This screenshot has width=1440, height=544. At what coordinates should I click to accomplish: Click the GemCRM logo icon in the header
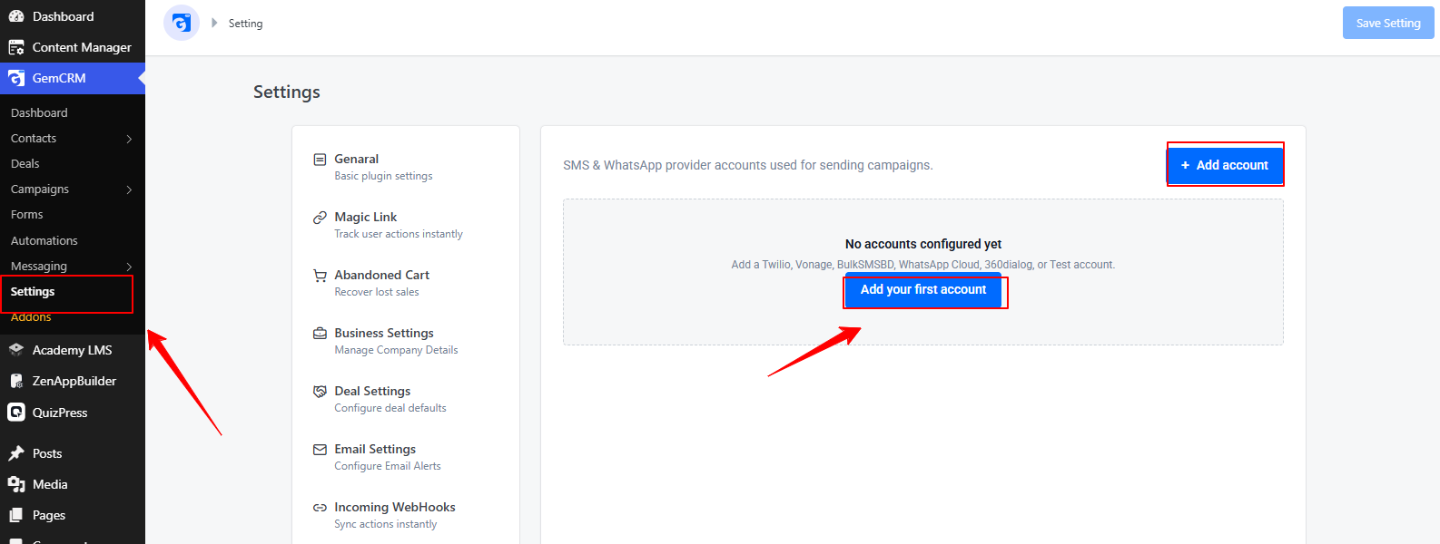182,23
